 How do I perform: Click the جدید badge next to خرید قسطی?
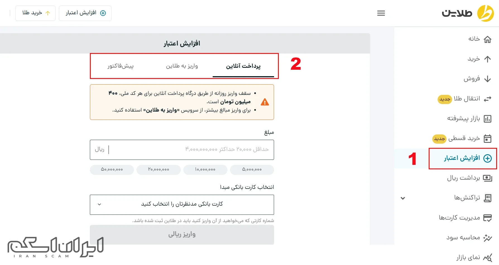(439, 139)
